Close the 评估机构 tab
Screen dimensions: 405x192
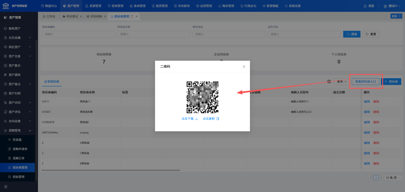pyautogui.click(x=105, y=16)
